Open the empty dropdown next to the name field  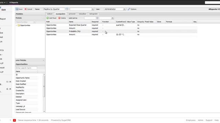[92, 9]
